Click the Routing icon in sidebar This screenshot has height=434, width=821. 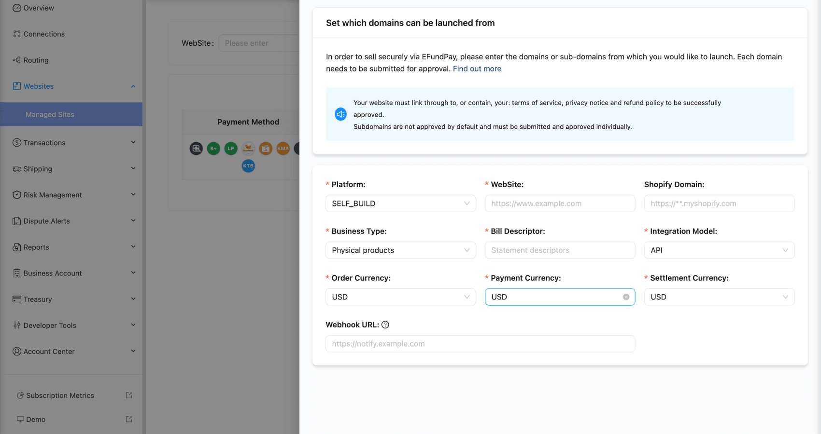point(17,60)
